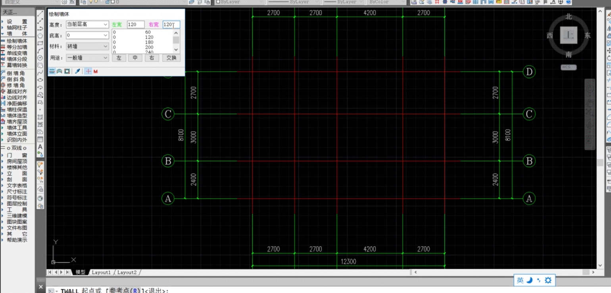Screen dimensions: 611x293
Task: Click the 中 center alignment button
Action: [135, 58]
